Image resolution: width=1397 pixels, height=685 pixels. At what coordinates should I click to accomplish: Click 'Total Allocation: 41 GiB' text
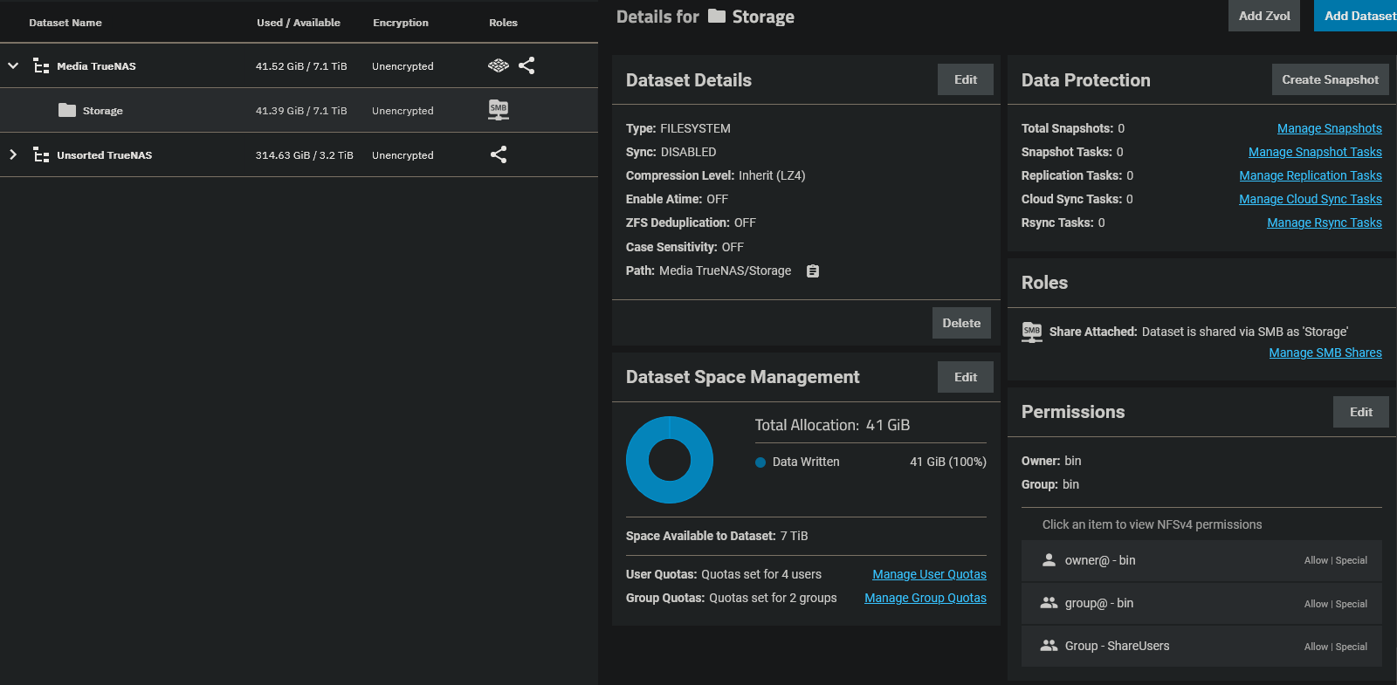(832, 425)
